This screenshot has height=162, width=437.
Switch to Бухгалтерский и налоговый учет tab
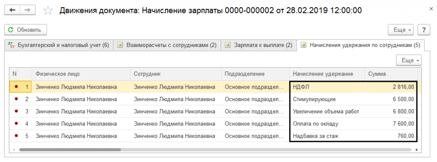coord(59,45)
